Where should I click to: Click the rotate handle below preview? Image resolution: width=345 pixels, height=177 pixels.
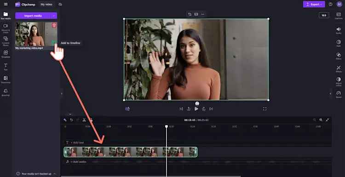[x=197, y=103]
